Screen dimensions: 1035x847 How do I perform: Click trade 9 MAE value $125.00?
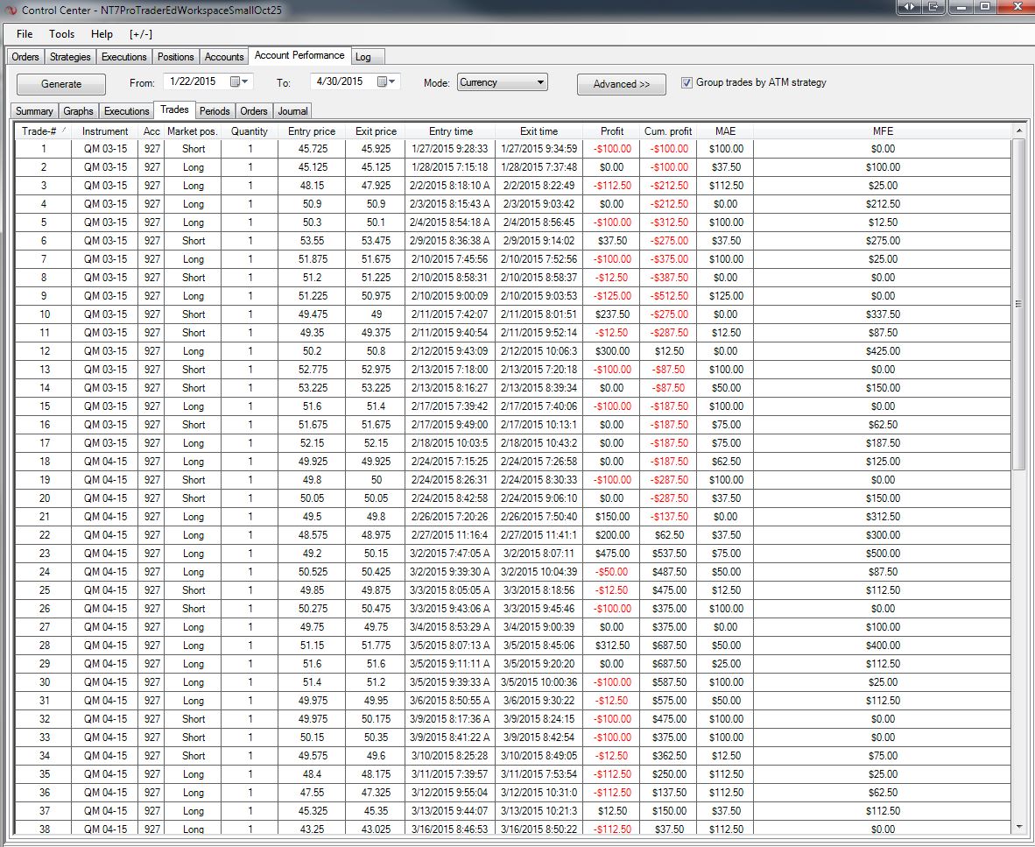pos(725,296)
